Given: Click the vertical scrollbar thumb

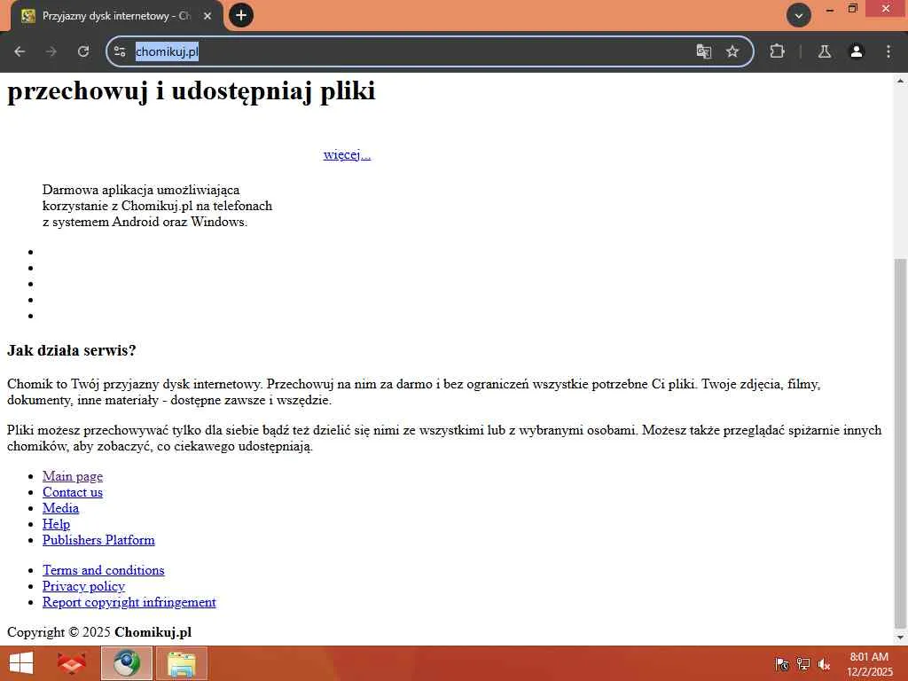Looking at the screenshot, I should 901,443.
